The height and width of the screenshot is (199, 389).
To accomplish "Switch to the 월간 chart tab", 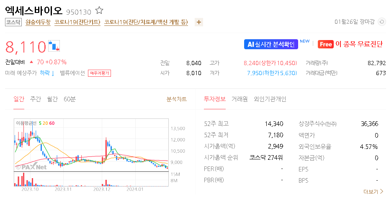I will tap(52, 99).
